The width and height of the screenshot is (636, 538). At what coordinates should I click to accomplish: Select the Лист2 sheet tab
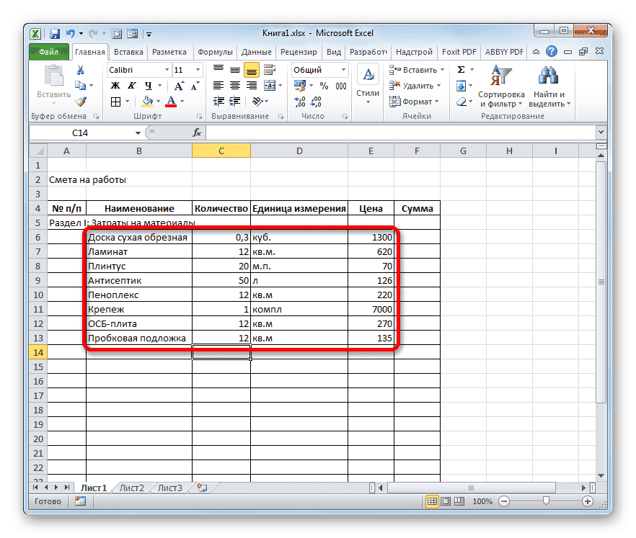(131, 488)
